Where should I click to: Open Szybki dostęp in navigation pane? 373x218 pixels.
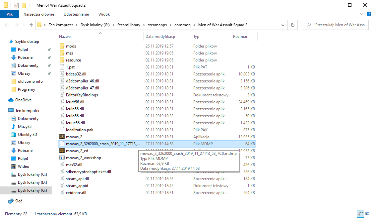pos(27,42)
